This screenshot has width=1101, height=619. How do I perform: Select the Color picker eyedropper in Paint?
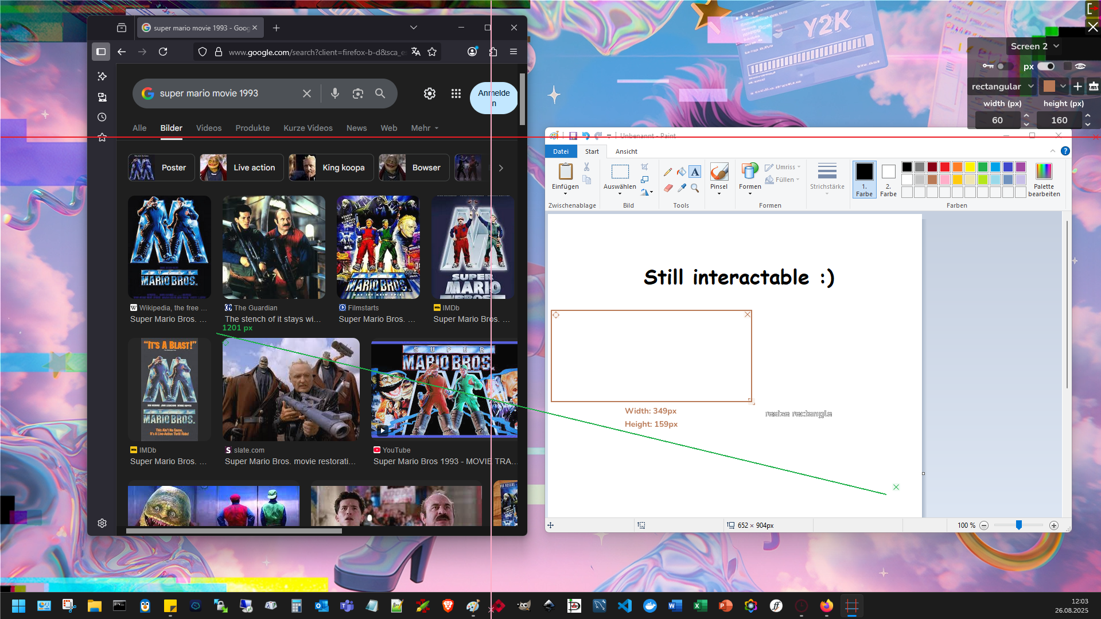(x=681, y=188)
